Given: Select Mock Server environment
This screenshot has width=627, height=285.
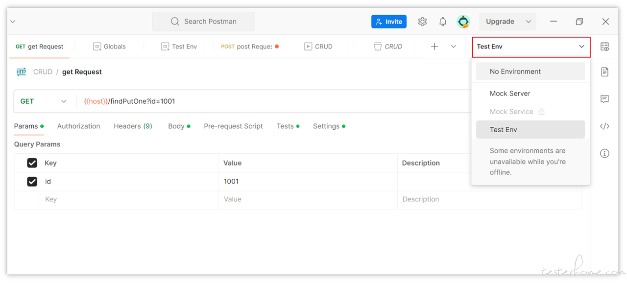Looking at the screenshot, I should point(531,94).
